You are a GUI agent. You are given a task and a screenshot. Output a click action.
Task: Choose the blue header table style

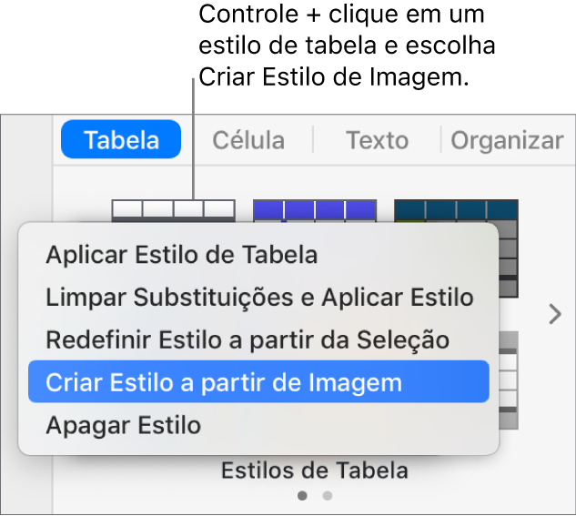(314, 210)
